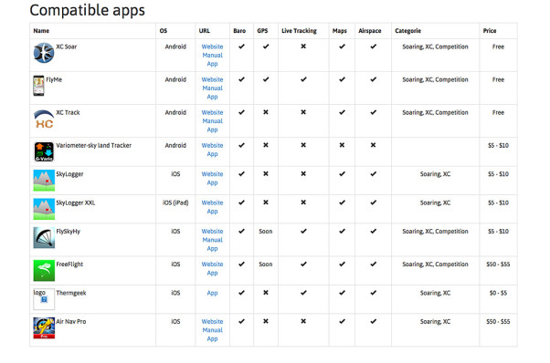The image size is (550, 363).
Task: Click the GPS cross for XC Track
Action: (266, 112)
